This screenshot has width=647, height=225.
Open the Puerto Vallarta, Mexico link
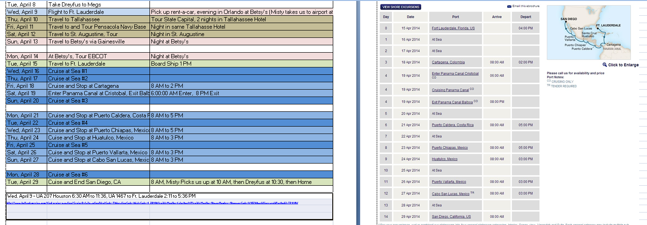(x=449, y=182)
